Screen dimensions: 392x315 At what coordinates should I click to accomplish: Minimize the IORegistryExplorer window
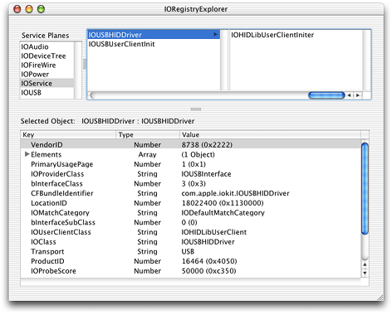click(29, 9)
